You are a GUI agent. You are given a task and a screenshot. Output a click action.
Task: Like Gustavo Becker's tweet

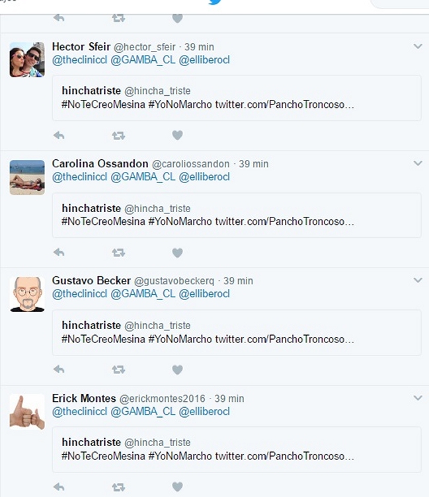coord(177,369)
